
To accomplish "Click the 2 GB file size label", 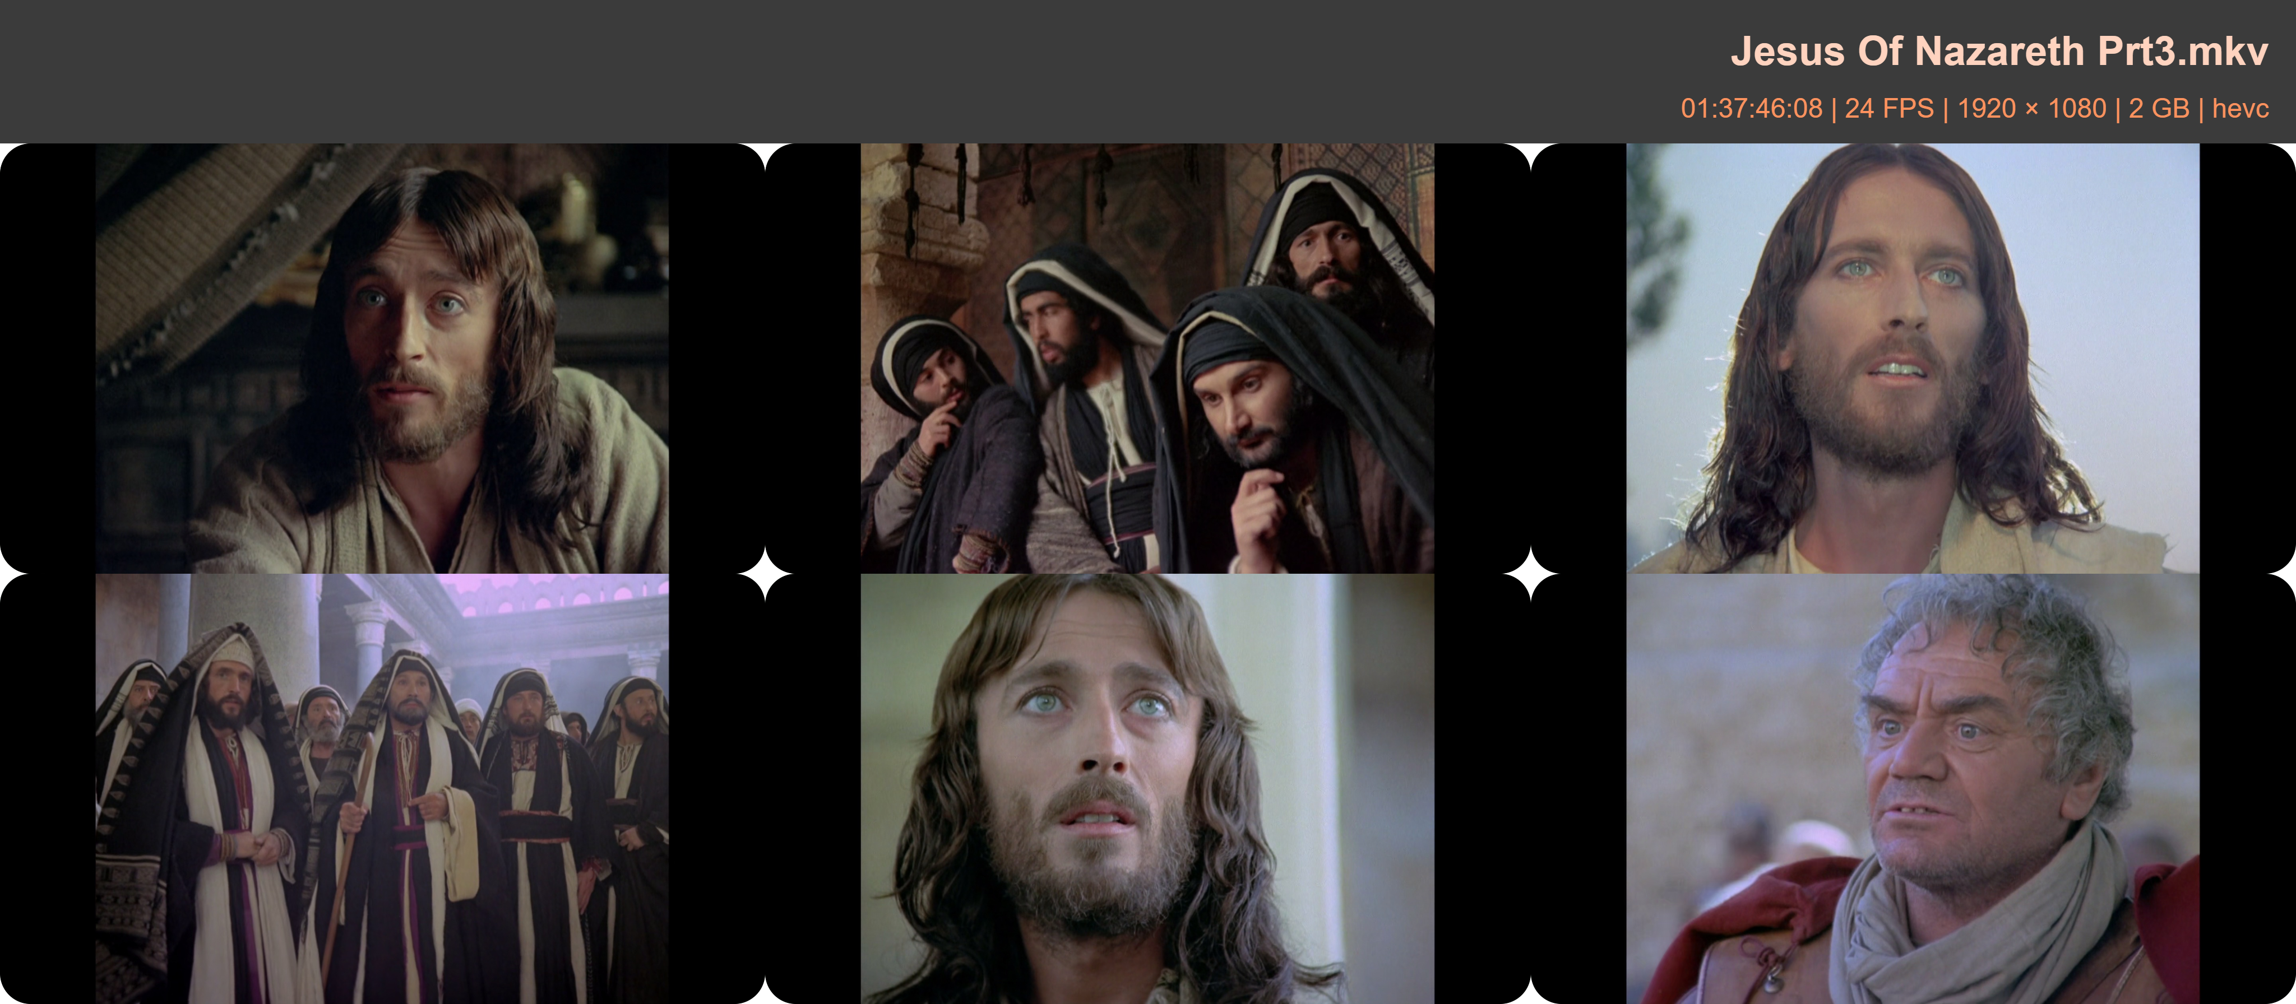I will pos(2159,109).
